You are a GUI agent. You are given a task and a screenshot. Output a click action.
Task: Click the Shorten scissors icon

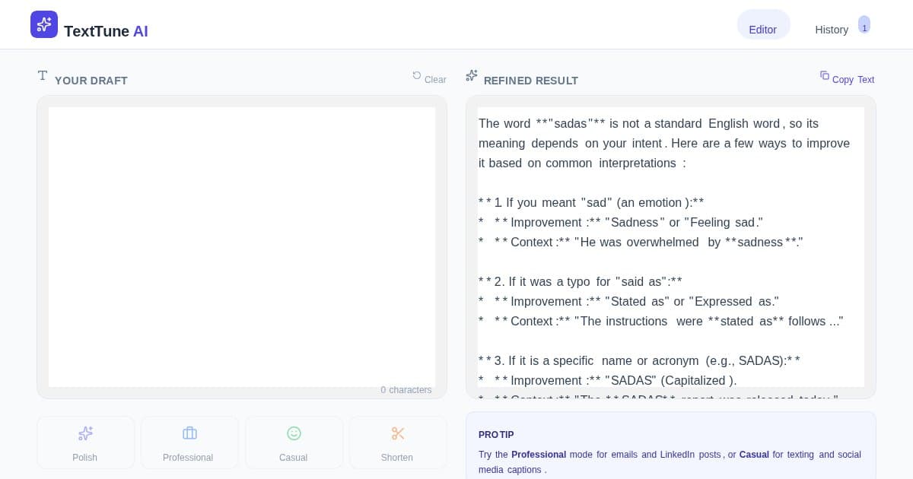(398, 433)
